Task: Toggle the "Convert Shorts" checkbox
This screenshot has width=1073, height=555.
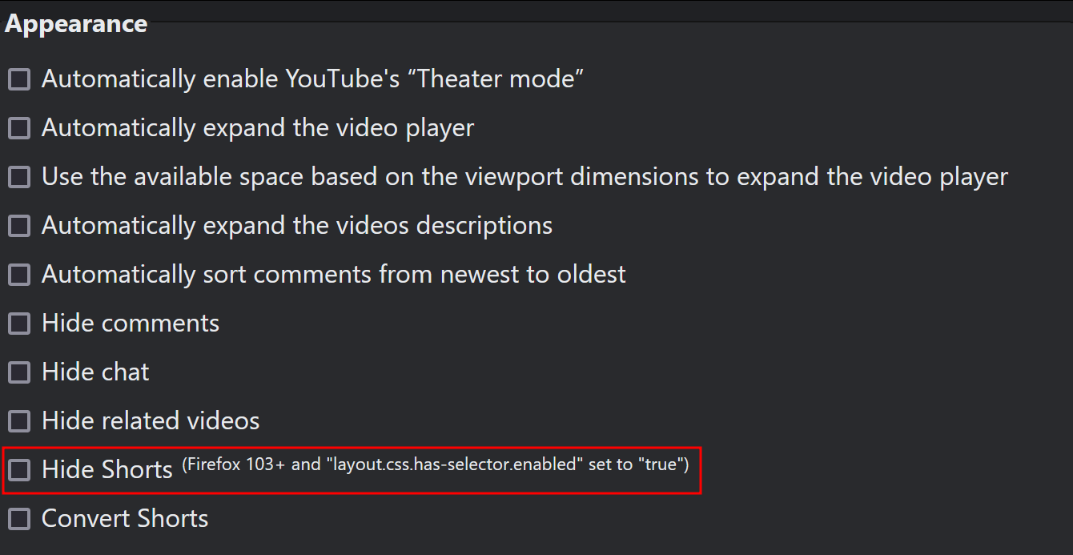Action: tap(18, 518)
